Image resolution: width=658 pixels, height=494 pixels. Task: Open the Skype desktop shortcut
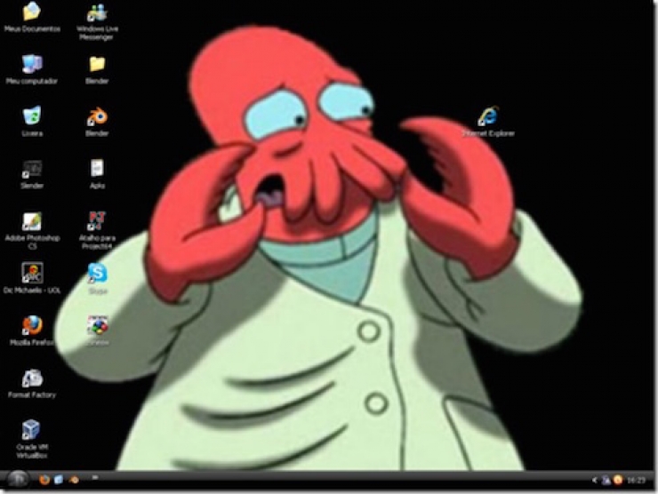pyautogui.click(x=97, y=273)
